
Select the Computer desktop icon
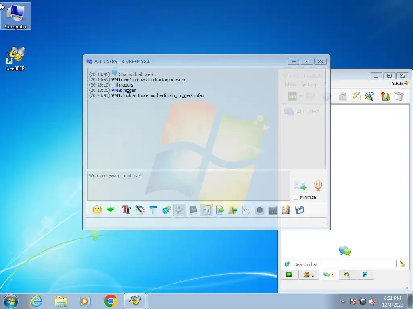tap(16, 16)
